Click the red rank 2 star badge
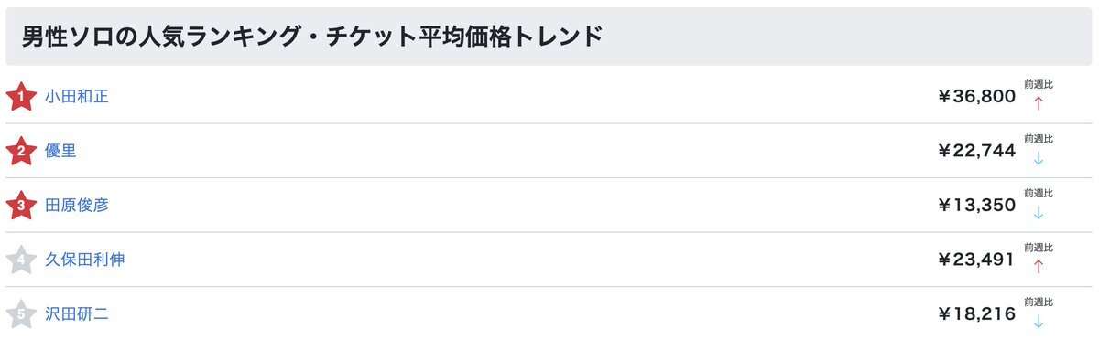The image size is (1099, 339). (x=20, y=151)
